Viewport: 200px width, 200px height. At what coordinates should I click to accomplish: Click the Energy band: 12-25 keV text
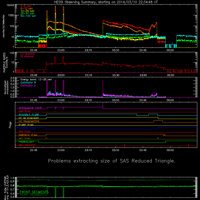point(36,79)
